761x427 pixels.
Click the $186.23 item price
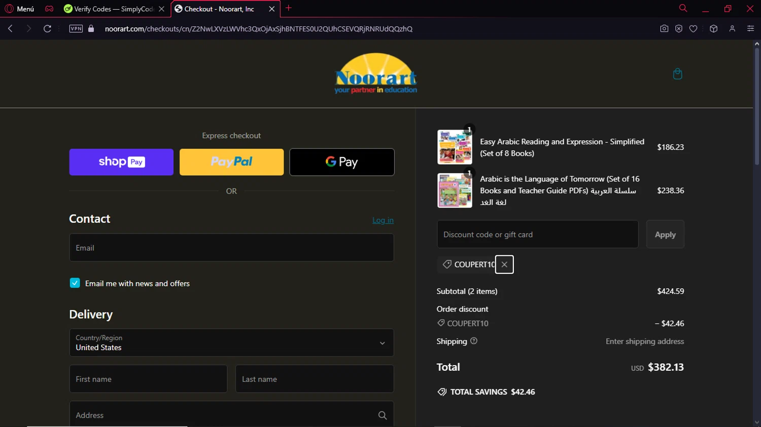click(x=670, y=147)
